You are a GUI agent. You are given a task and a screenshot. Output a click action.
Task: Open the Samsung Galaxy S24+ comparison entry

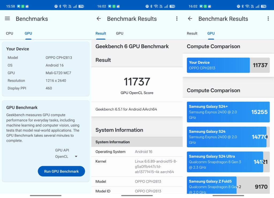228,112
